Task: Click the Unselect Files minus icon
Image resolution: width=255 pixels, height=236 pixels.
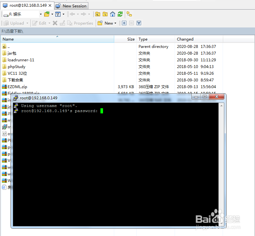Action: 131,23
